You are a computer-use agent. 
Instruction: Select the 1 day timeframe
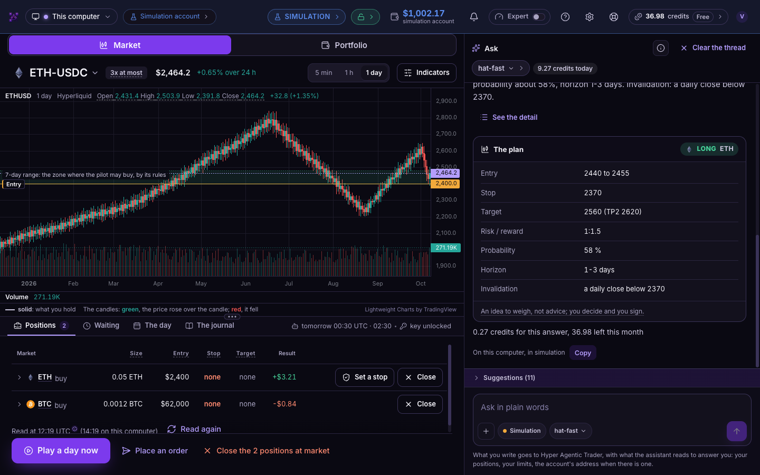point(374,73)
